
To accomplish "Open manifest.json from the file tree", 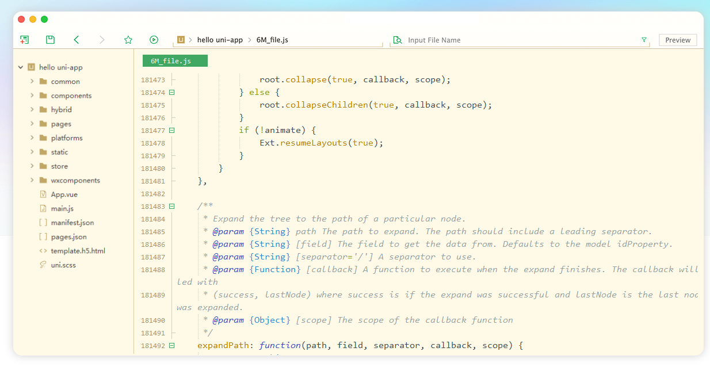I will 72,223.
